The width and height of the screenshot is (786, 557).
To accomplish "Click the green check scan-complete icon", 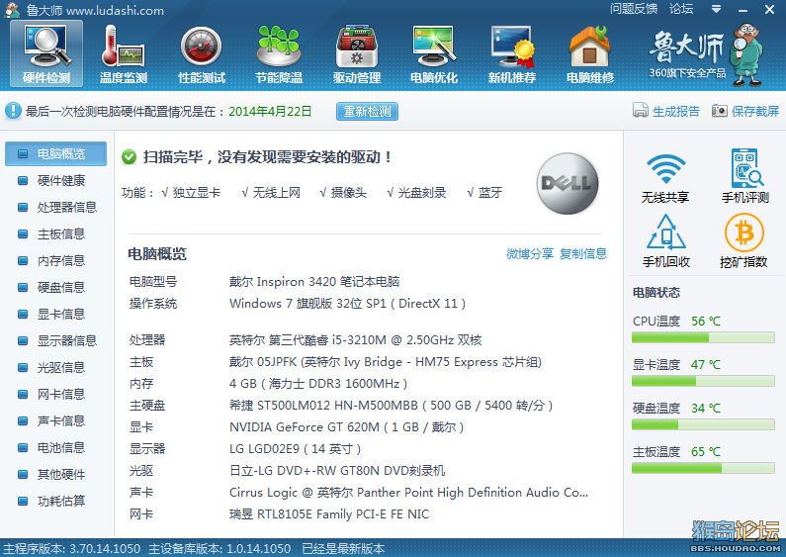I will (129, 157).
